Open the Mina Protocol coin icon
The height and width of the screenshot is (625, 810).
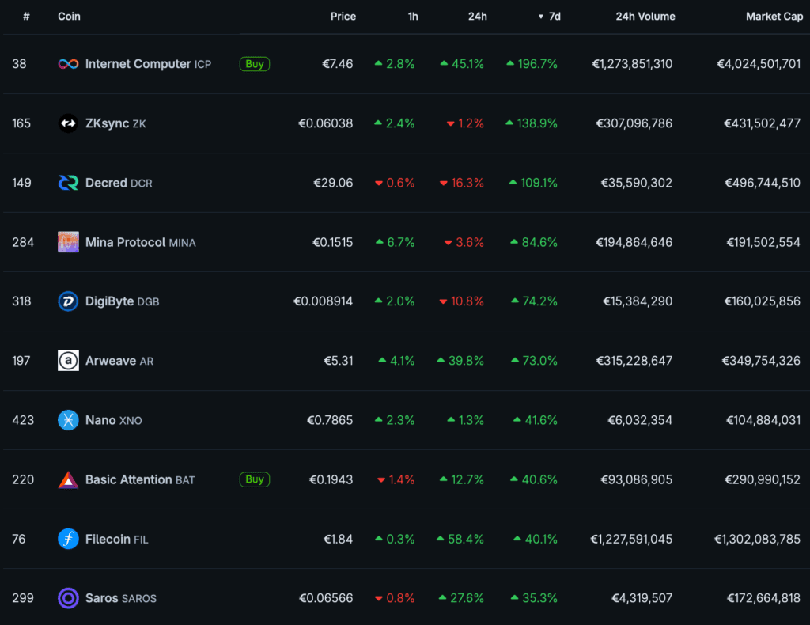tap(68, 242)
